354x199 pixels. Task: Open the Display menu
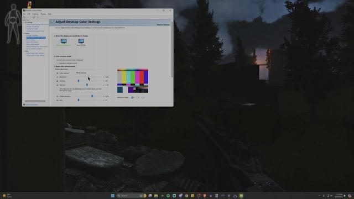point(43,14)
